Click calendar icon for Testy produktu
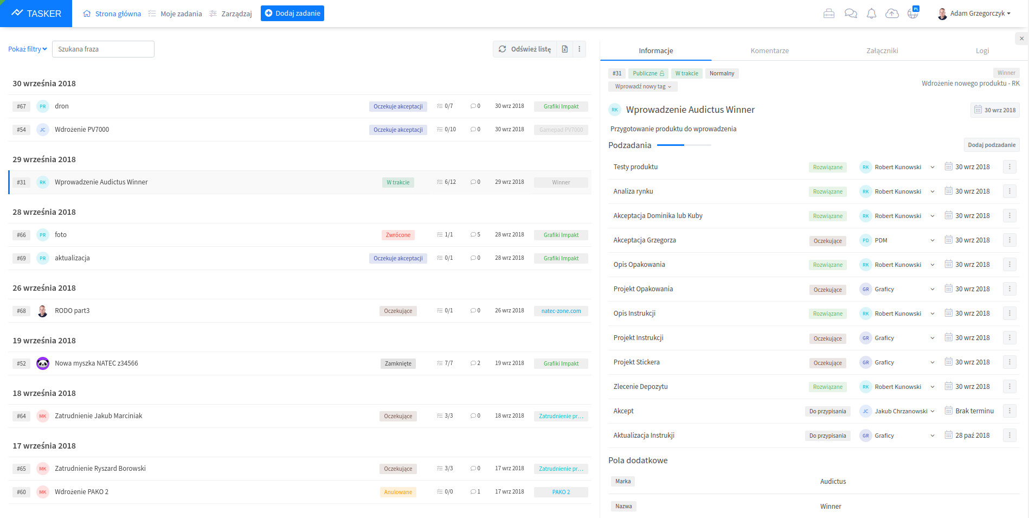The height and width of the screenshot is (518, 1029). (948, 167)
